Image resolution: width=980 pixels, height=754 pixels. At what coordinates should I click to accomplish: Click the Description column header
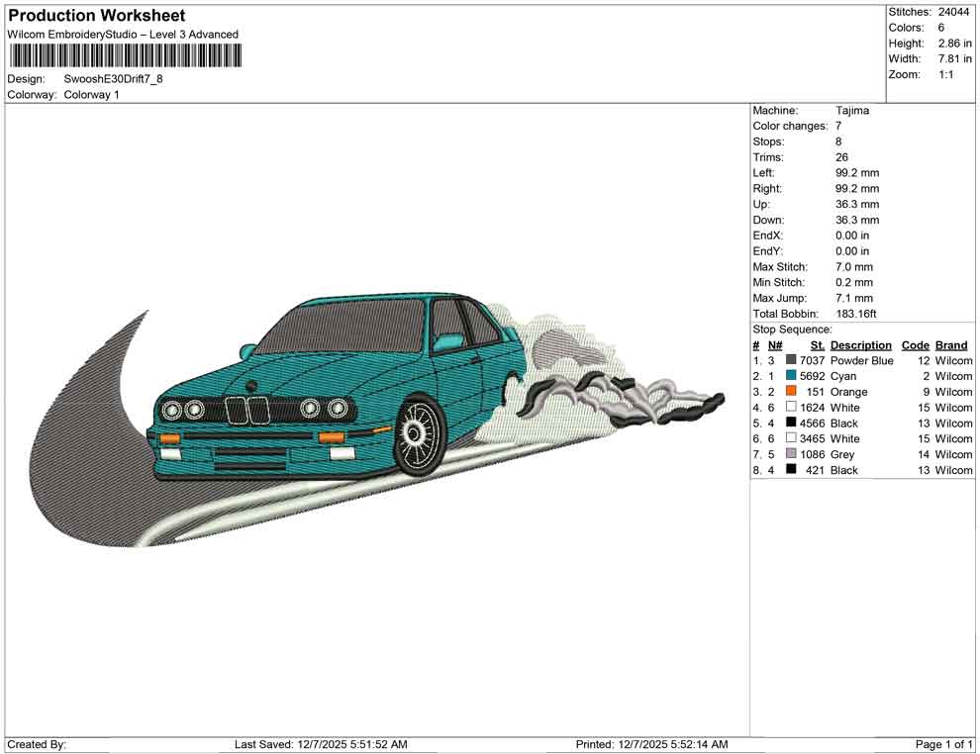click(860, 344)
